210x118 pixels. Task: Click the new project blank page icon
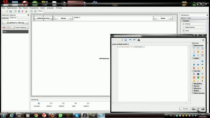[x=3, y=11]
